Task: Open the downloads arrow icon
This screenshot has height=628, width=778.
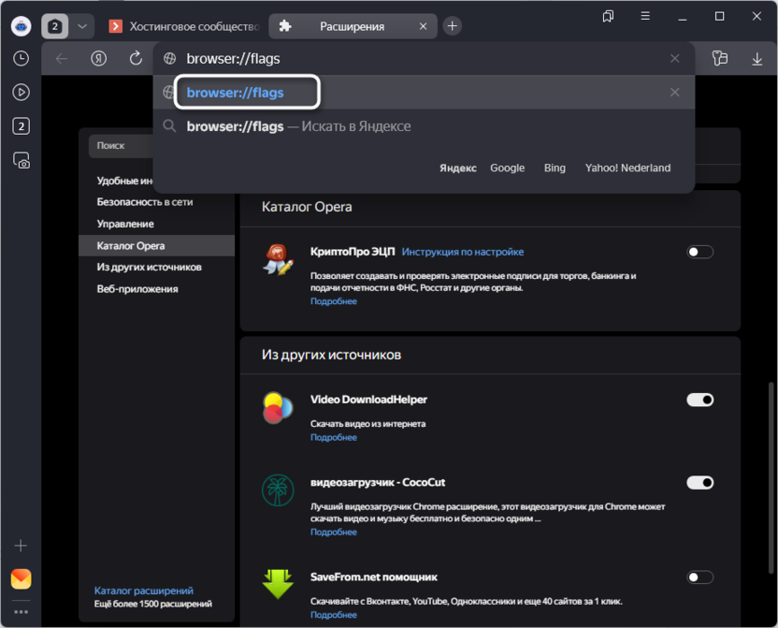Action: [756, 58]
